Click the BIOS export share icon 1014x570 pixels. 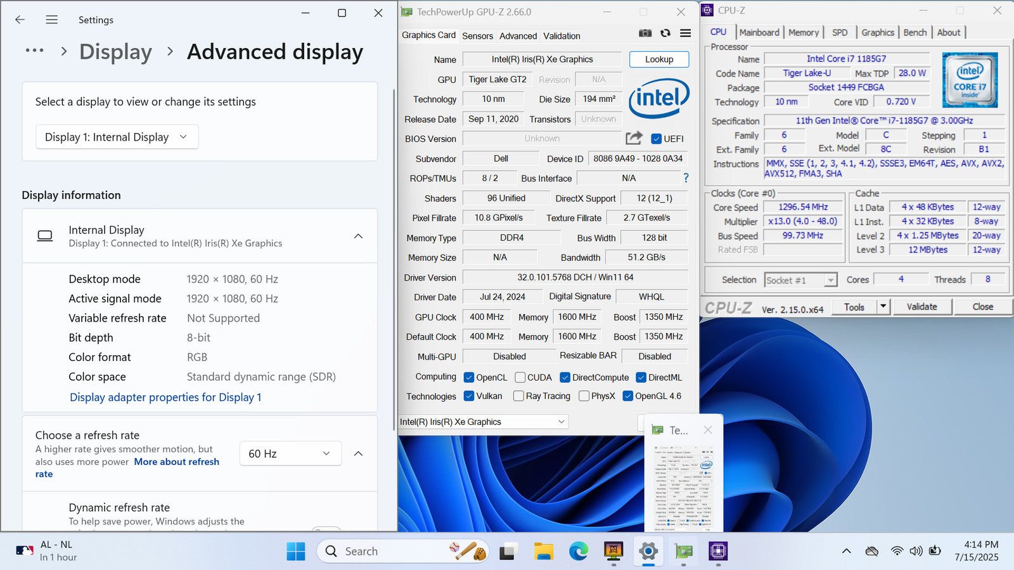tap(634, 138)
